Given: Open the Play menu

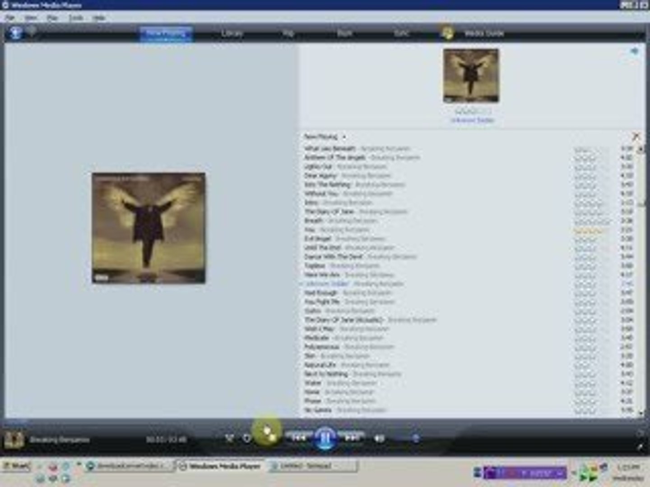Looking at the screenshot, I should click(52, 18).
